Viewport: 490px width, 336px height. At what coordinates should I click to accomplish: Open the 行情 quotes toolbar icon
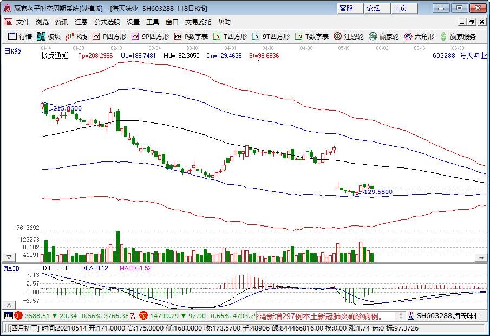[x=19, y=37]
